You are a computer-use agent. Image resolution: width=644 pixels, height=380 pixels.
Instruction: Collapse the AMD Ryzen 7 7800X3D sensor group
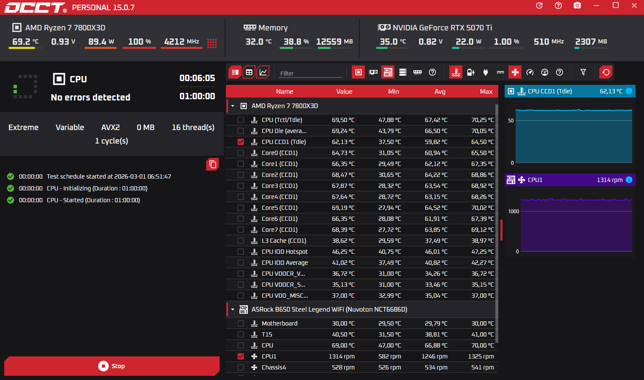(x=233, y=106)
